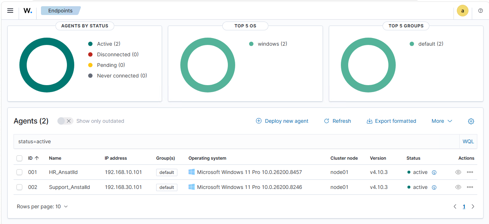The width and height of the screenshot is (489, 224).
Task: Click Windows logo in Support_Anstalld row
Action: 192,187
